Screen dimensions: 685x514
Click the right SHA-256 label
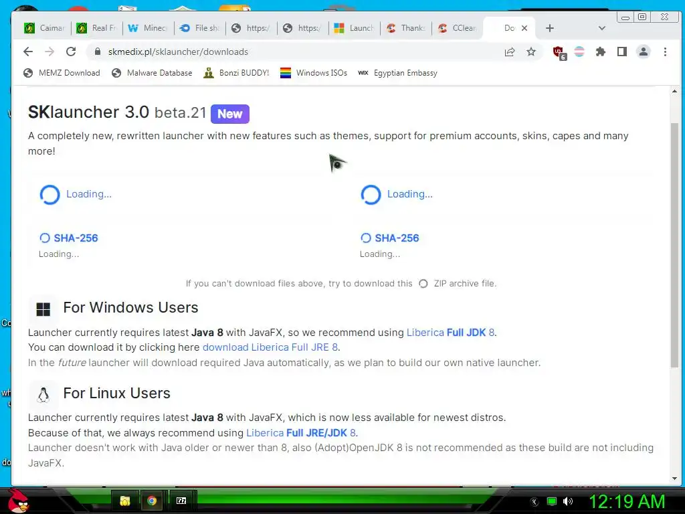397,238
